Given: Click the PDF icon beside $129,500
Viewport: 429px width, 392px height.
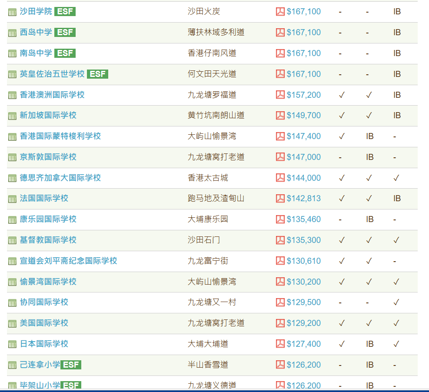Looking at the screenshot, I should tap(280, 302).
